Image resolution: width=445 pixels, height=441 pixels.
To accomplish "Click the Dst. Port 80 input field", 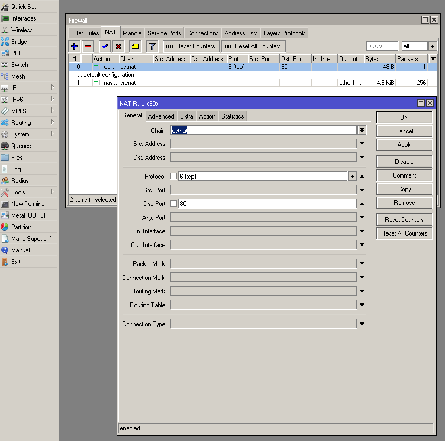I will click(x=267, y=203).
